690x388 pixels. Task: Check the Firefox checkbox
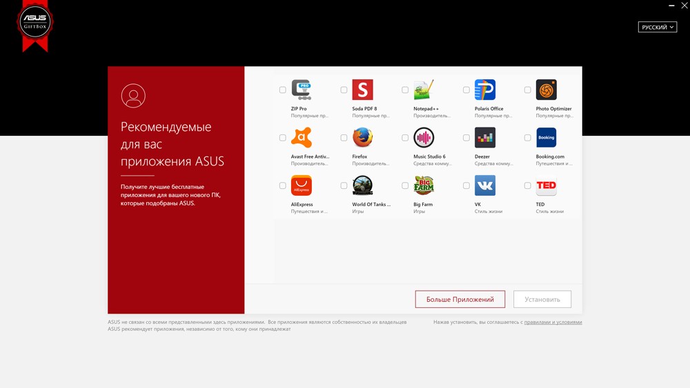(x=344, y=138)
